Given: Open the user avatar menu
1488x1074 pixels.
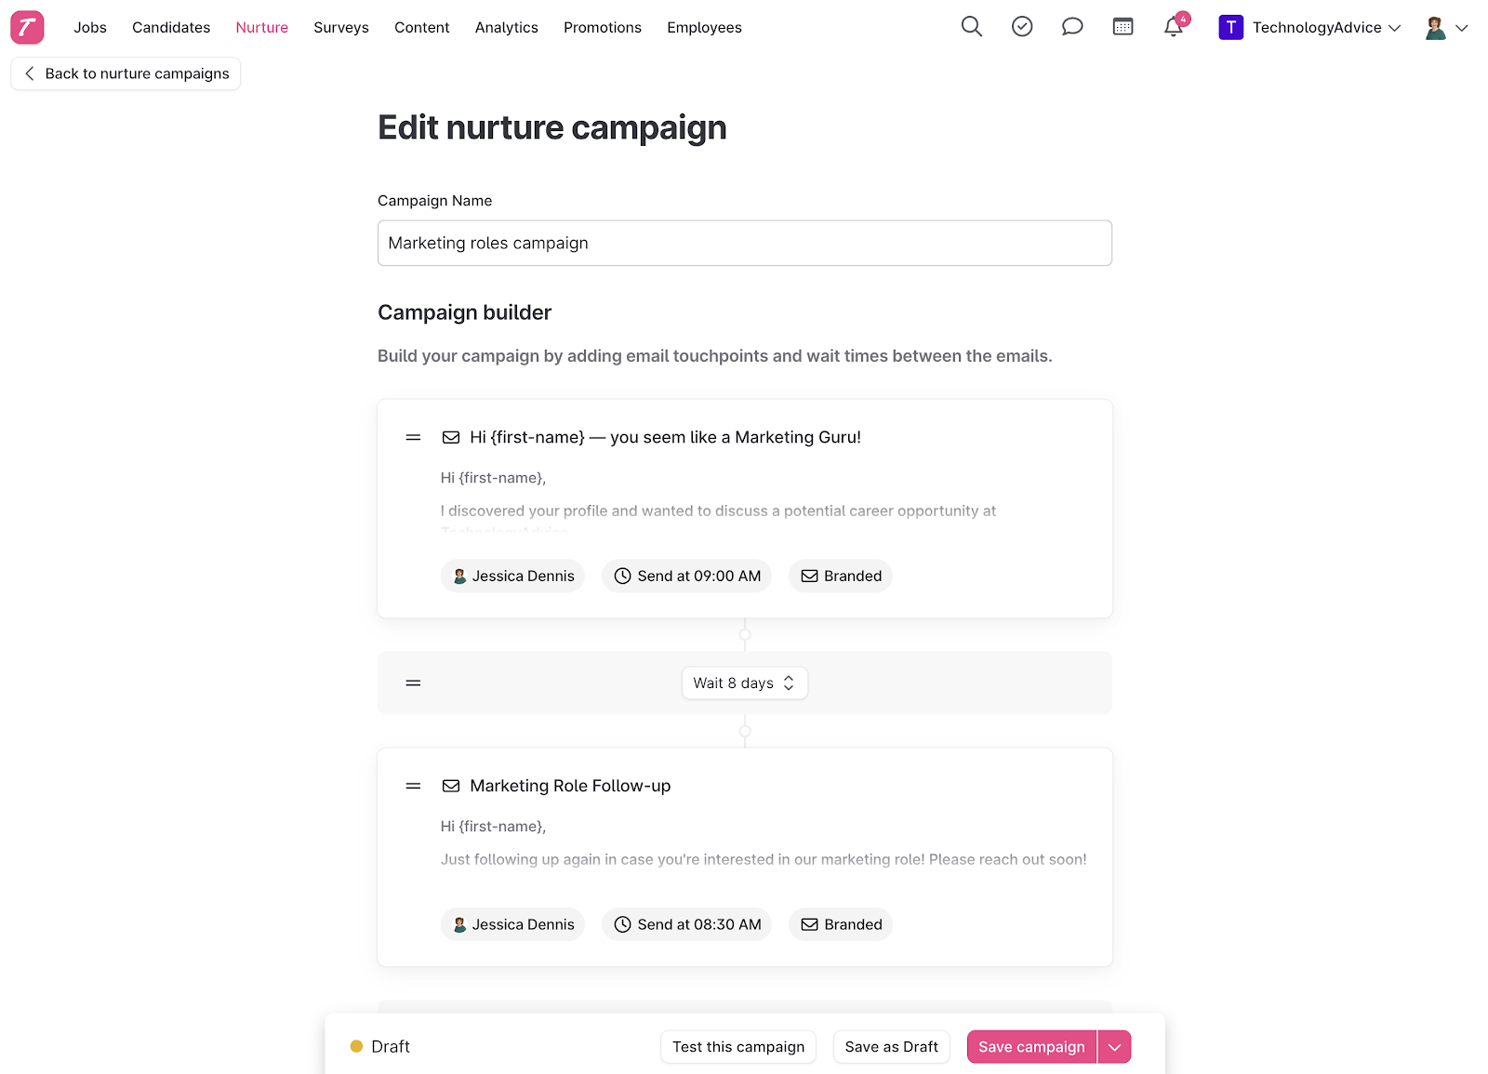Looking at the screenshot, I should pyautogui.click(x=1446, y=28).
